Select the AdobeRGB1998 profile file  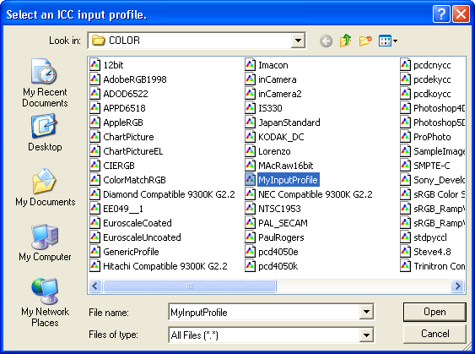[x=128, y=79]
